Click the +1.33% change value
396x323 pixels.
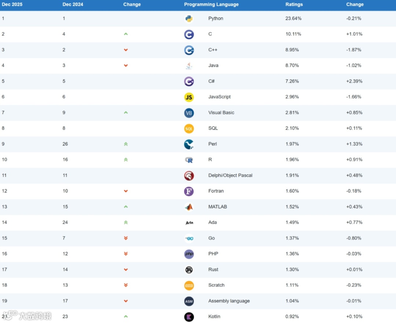tap(354, 144)
